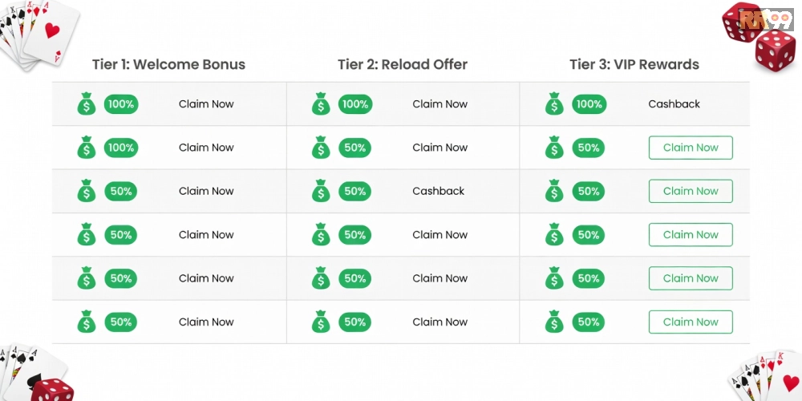This screenshot has height=401, width=802.
Task: Click money bag icon in Tier 1's first row
Action: tap(87, 104)
